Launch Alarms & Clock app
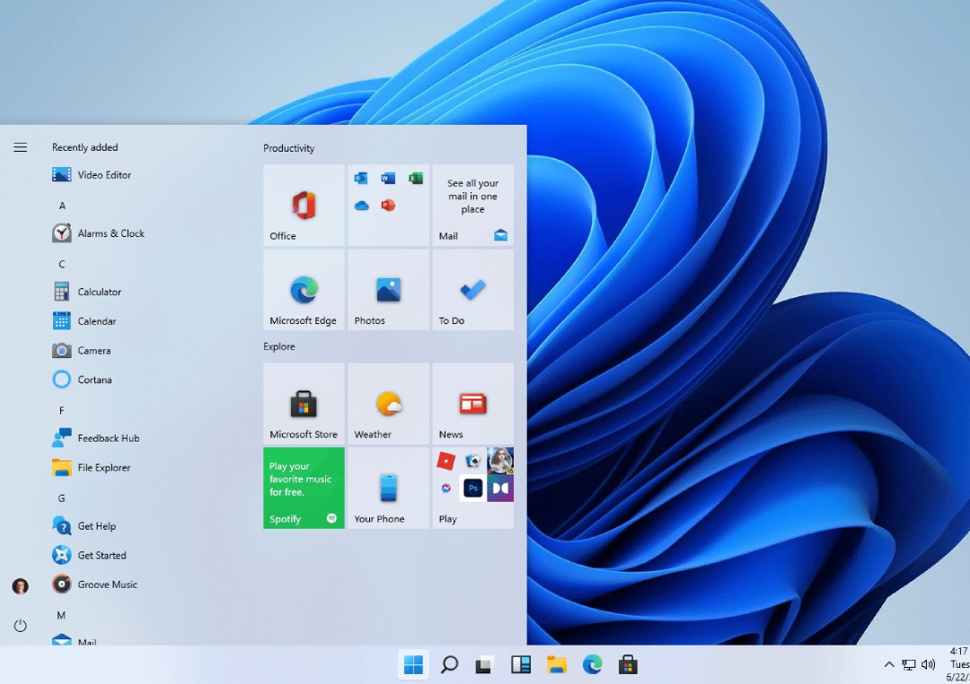This screenshot has width=970, height=684. click(x=99, y=233)
